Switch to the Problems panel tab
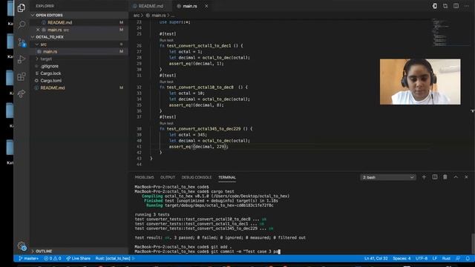475x267 pixels. pyautogui.click(x=144, y=177)
